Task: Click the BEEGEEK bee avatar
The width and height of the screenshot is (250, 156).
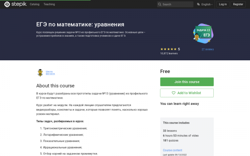Action: pyautogui.click(x=40, y=73)
